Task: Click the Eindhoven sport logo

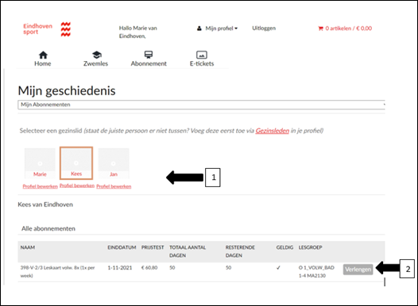Action: pos(47,29)
